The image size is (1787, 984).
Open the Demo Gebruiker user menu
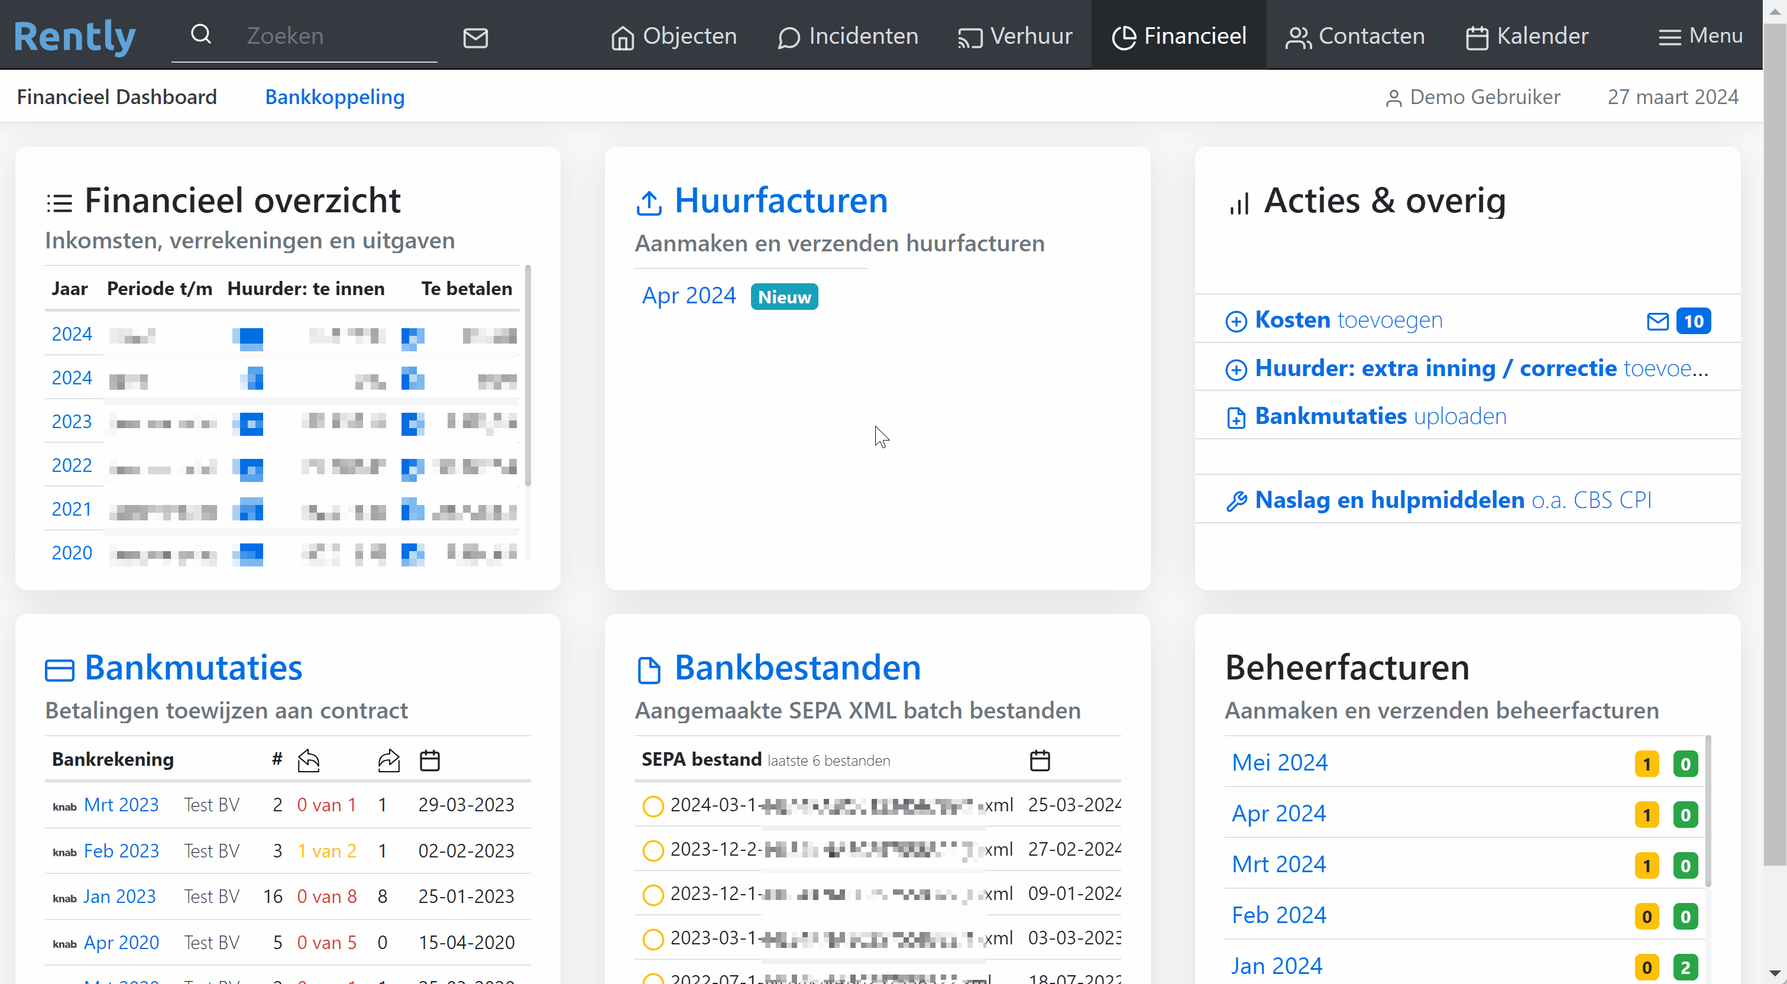1472,97
